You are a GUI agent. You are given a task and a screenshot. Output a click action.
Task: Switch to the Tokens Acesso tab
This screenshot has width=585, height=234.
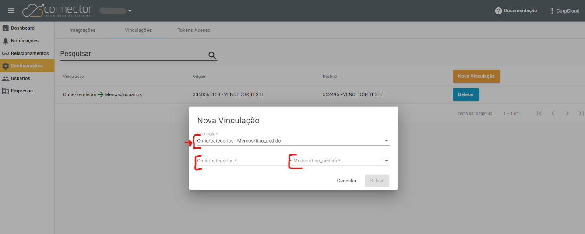pyautogui.click(x=194, y=30)
